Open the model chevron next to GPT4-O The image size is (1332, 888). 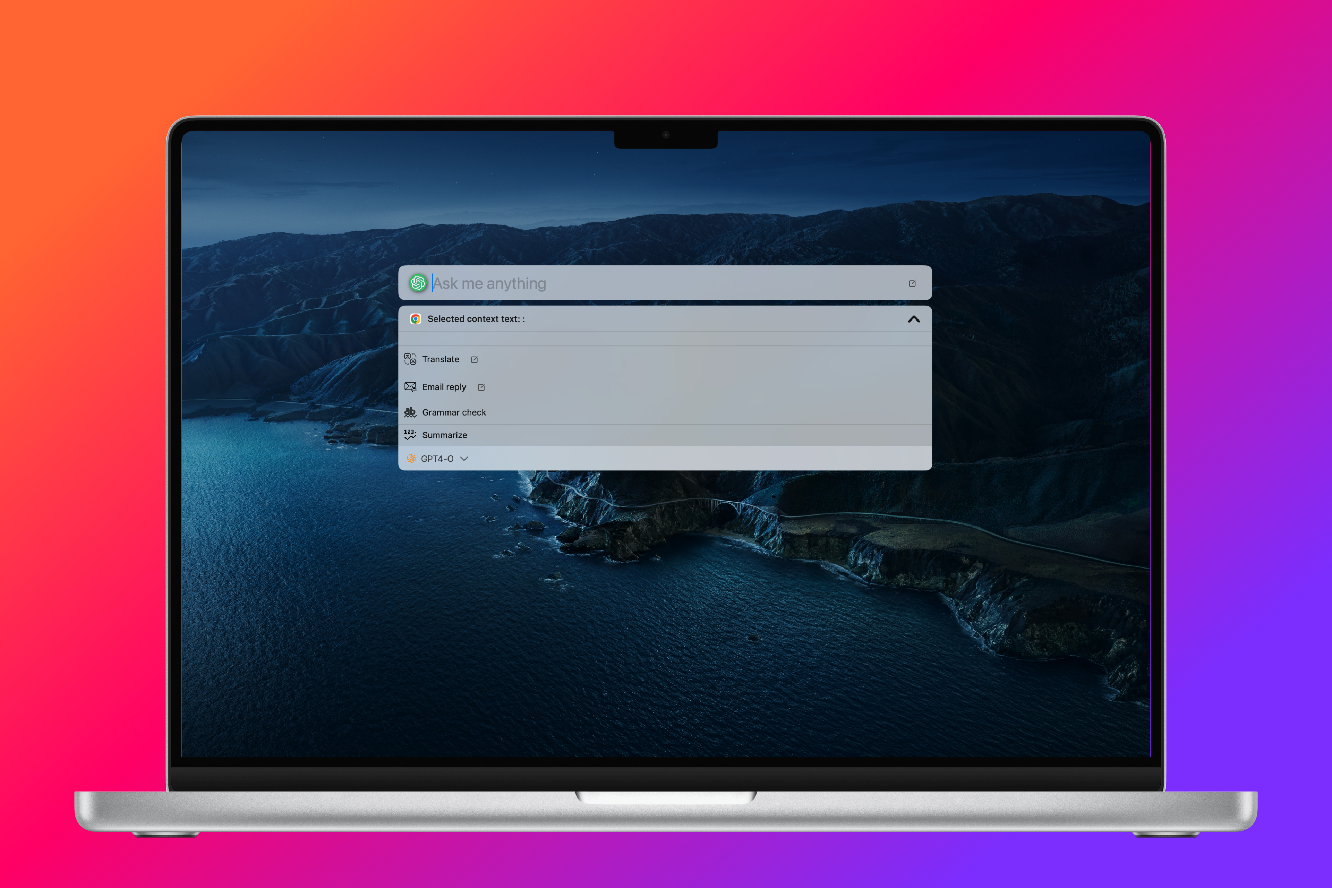(464, 459)
